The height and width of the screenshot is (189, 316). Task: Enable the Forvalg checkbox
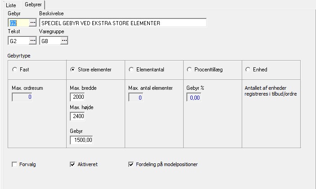pos(14,164)
